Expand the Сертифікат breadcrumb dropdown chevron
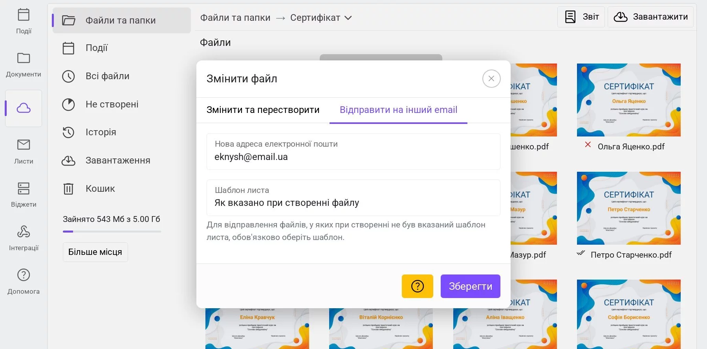 point(348,18)
